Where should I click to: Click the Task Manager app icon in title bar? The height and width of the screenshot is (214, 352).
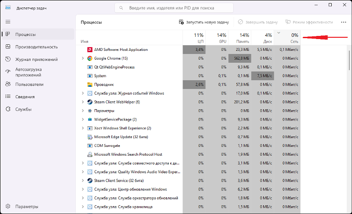[x=8, y=7]
